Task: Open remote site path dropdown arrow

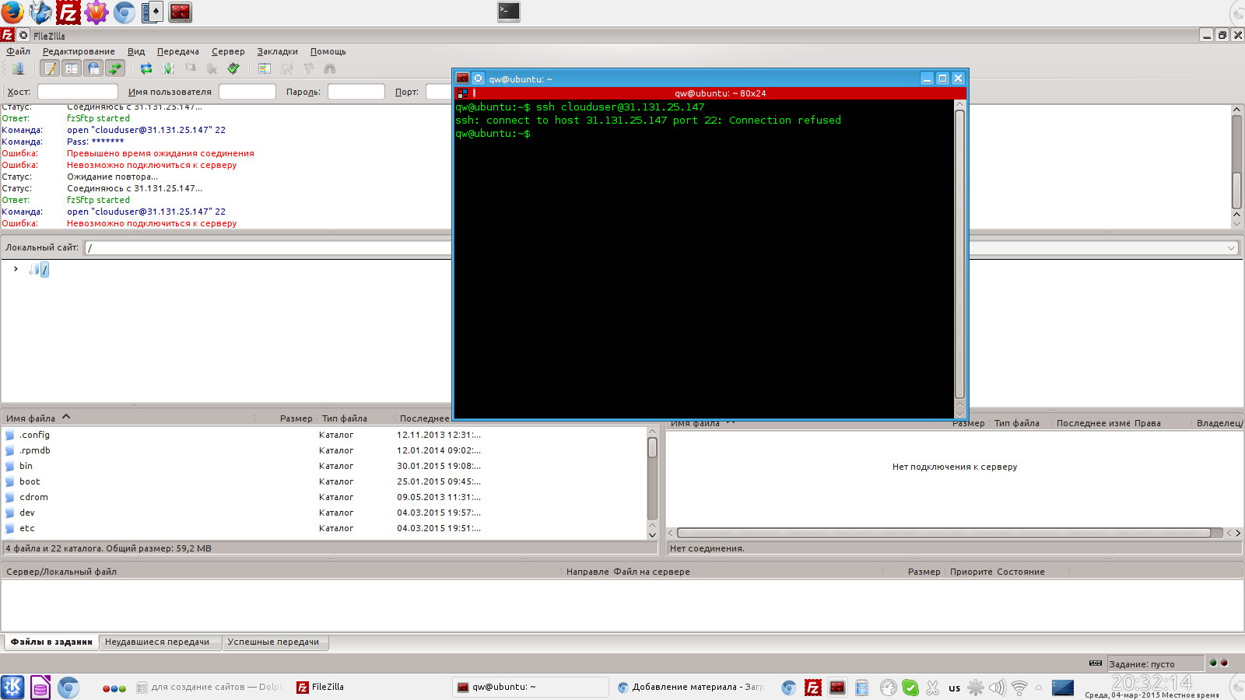Action: (x=1232, y=248)
